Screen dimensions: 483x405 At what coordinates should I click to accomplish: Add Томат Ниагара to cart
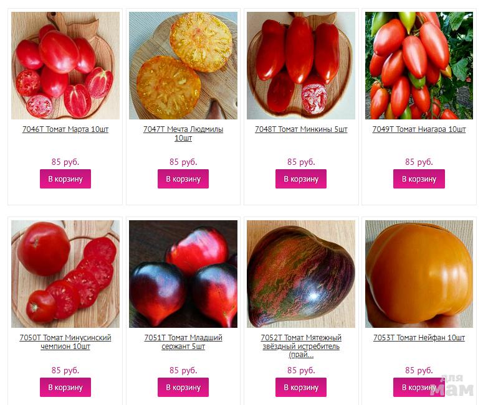click(x=419, y=179)
